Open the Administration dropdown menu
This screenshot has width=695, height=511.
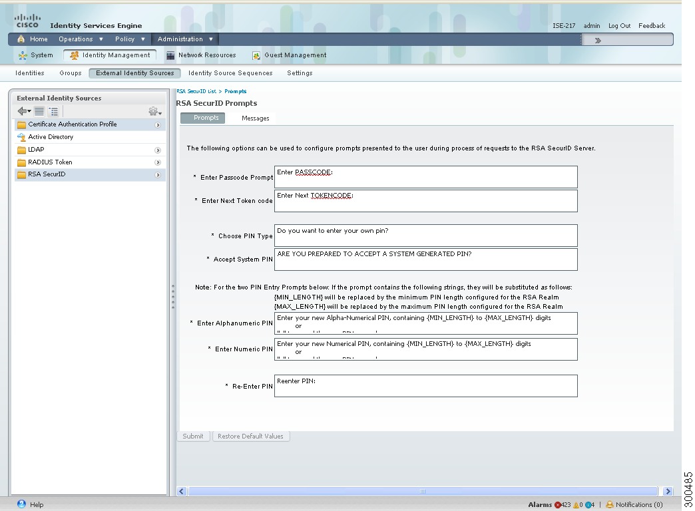(185, 39)
